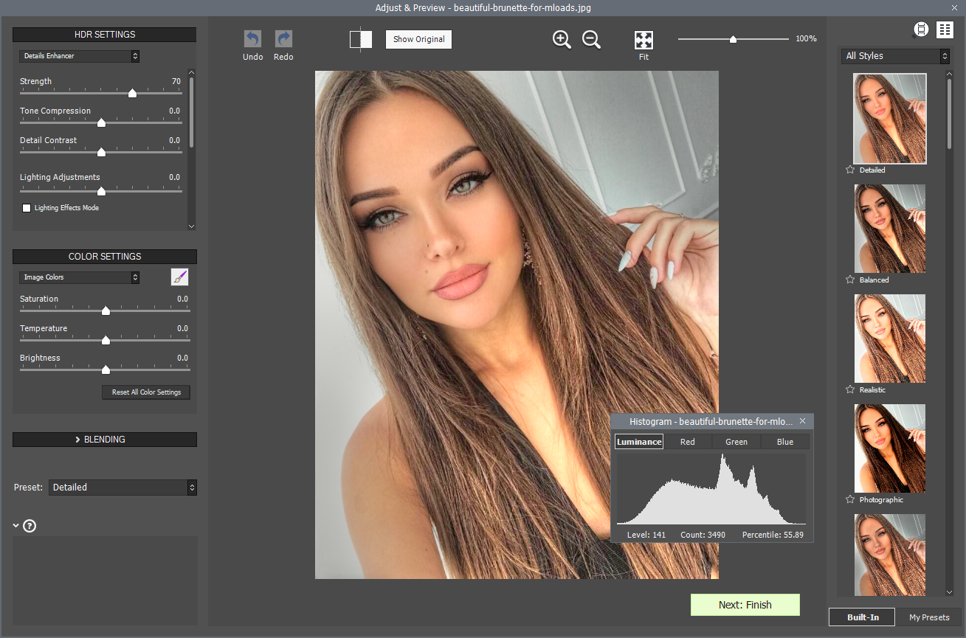Click the Undo arrow icon

point(252,39)
